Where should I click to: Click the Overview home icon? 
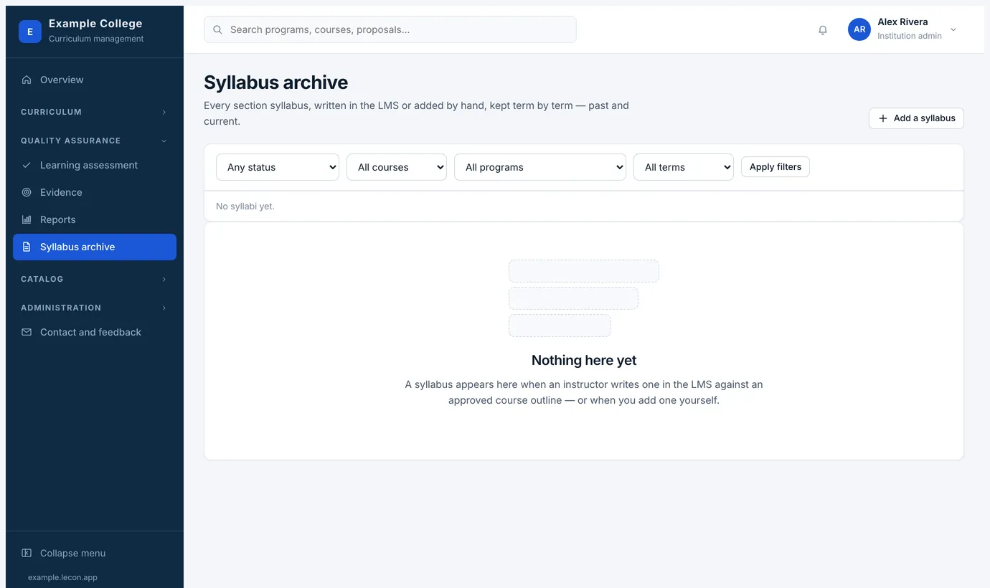(x=27, y=80)
